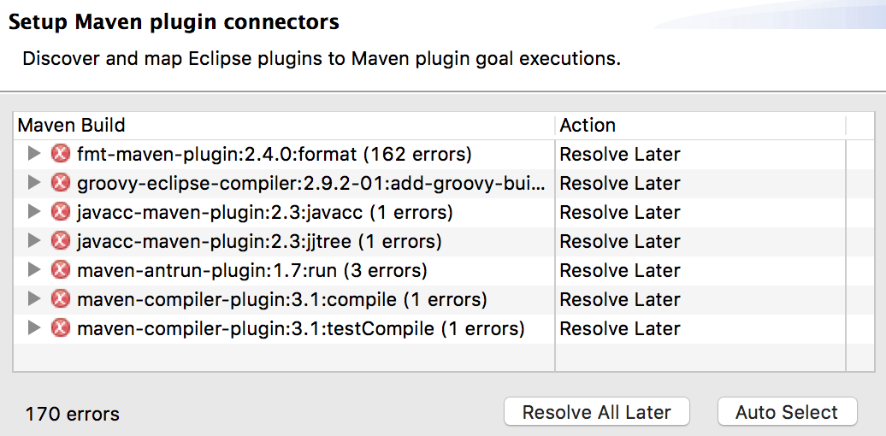The height and width of the screenshot is (436, 886).
Task: Click the error icon next to javacc-maven-plugin:2.3:javacc
Action: 60,212
